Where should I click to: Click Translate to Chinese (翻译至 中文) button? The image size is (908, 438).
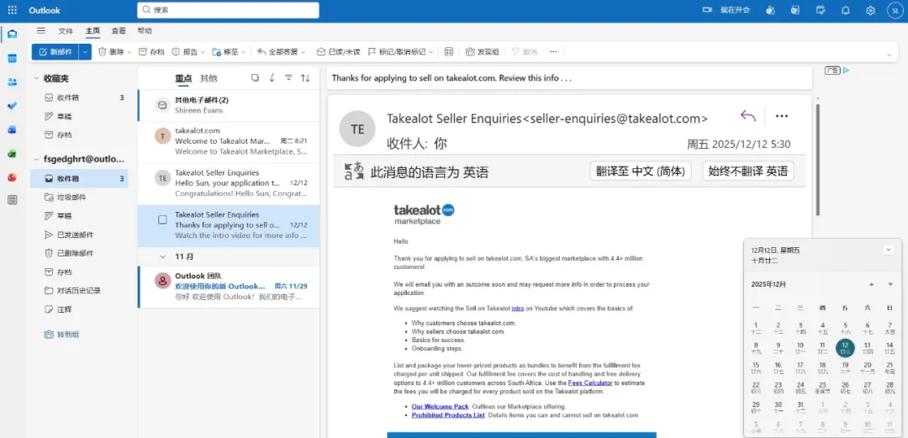[641, 172]
